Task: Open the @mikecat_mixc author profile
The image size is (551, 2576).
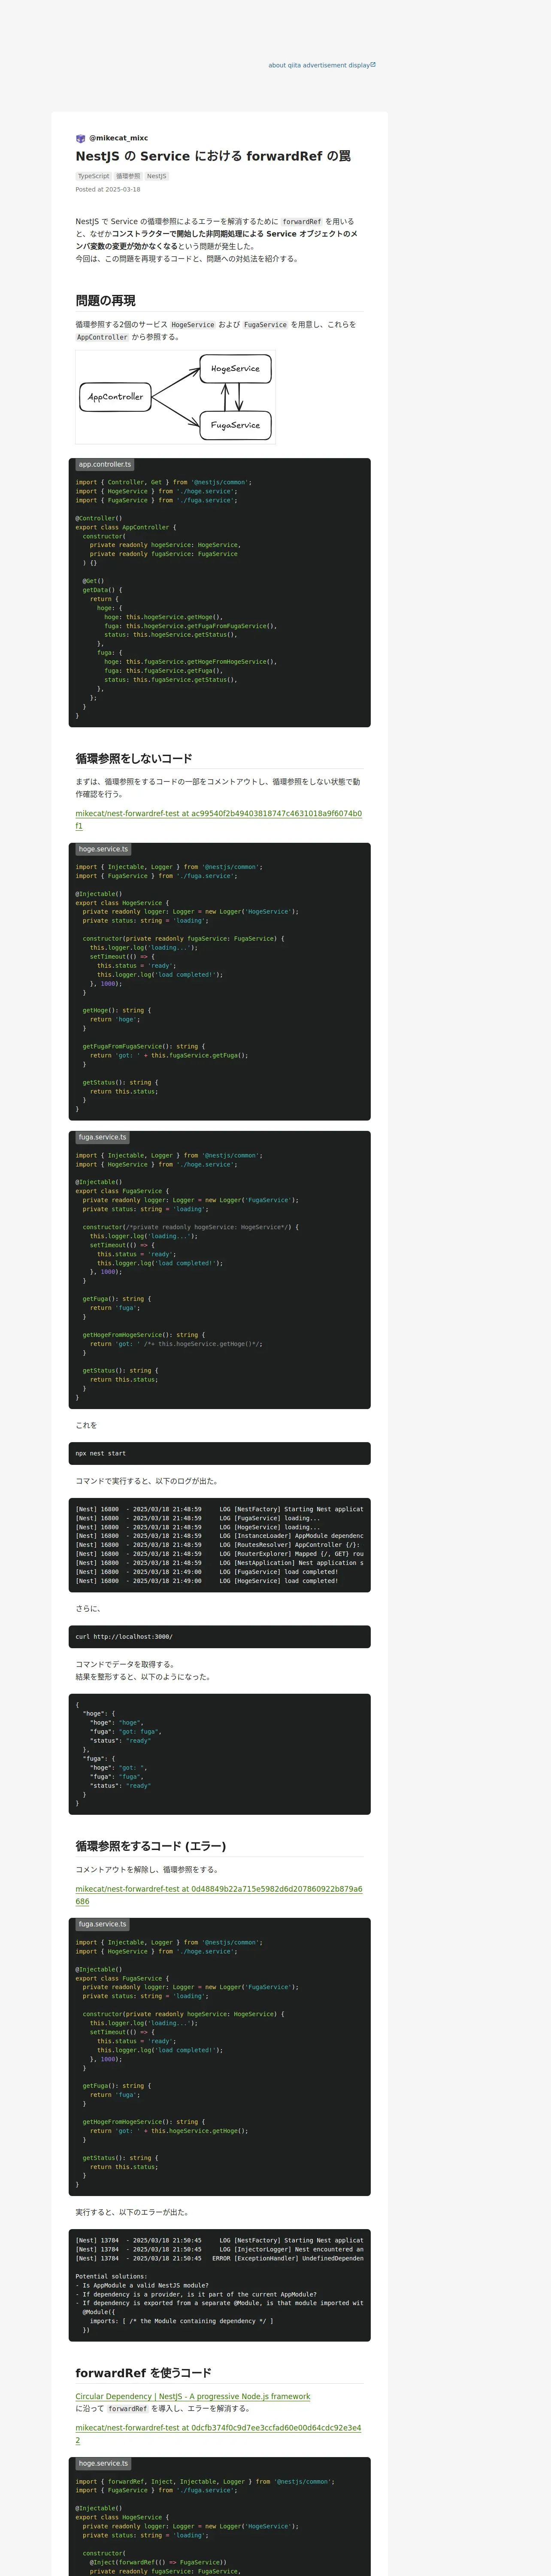Action: click(x=118, y=138)
